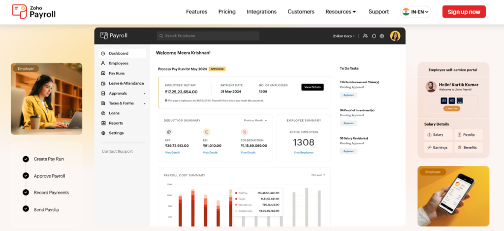Open the Customers menu item
This screenshot has width=504, height=231.
301,12
